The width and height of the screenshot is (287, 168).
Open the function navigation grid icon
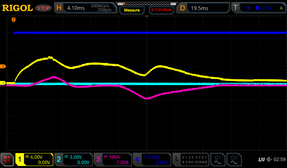(x=7, y=160)
